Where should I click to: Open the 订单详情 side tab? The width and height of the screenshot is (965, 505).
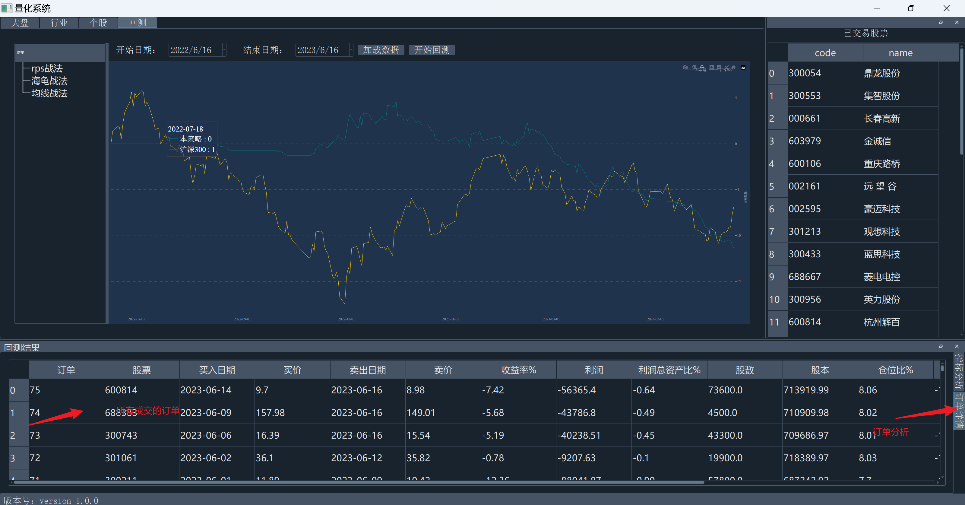(x=959, y=411)
